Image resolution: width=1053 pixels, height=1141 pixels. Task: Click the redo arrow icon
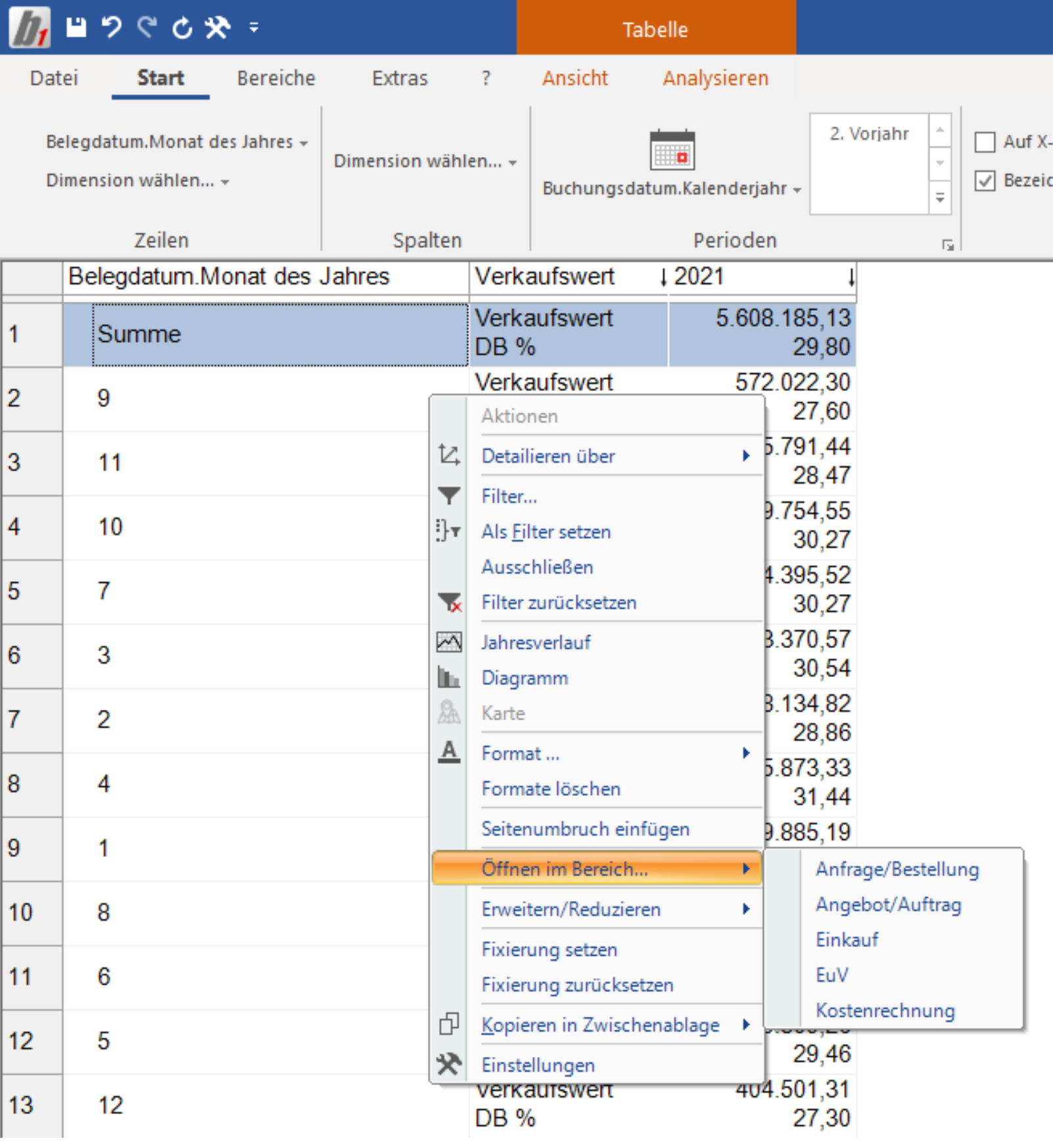coord(147,27)
